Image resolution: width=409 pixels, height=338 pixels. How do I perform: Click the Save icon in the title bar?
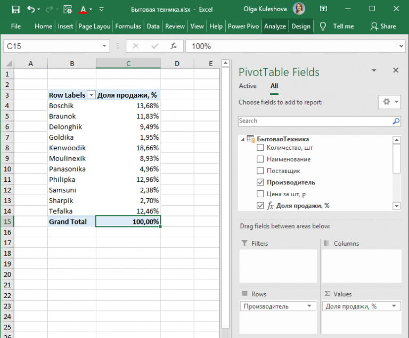(x=15, y=10)
